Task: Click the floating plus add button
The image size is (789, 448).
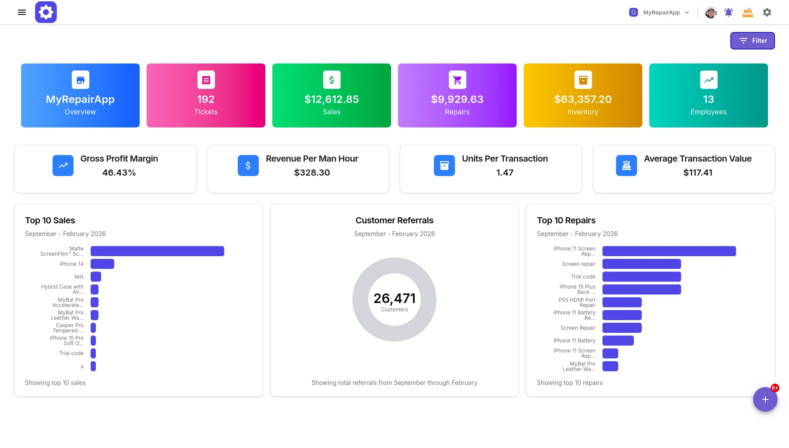Action: click(765, 399)
